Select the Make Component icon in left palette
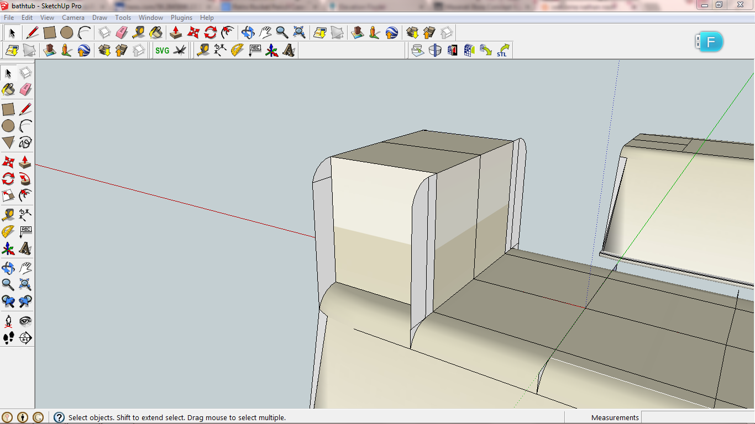Screen dimensions: 755x424 tap(25, 73)
